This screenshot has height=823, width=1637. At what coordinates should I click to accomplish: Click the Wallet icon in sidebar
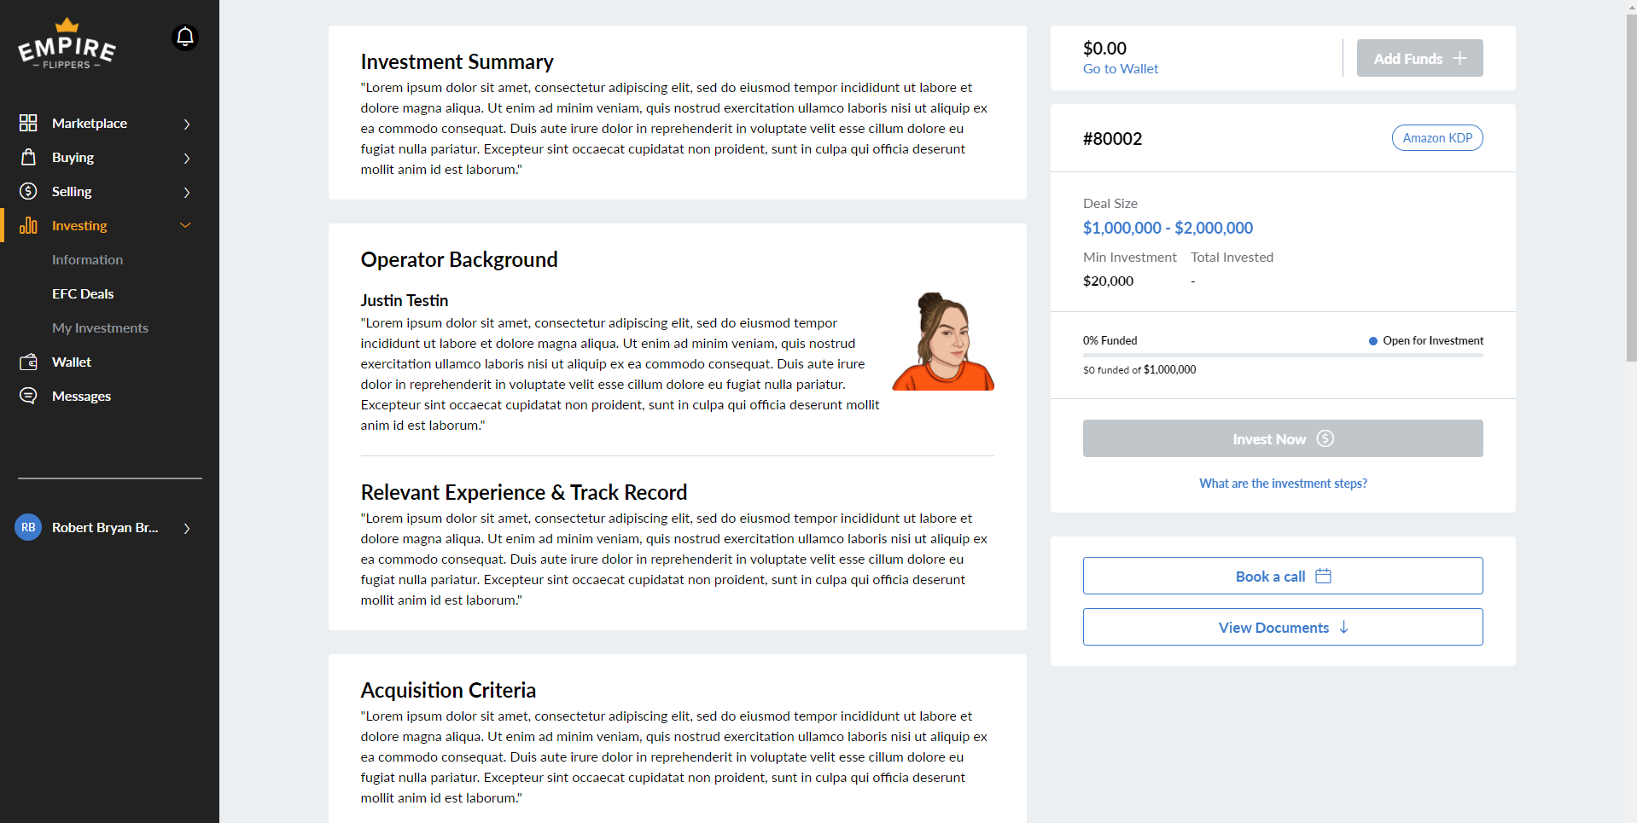point(28,362)
